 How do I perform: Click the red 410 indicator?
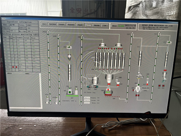pyautogui.click(x=147, y=84)
